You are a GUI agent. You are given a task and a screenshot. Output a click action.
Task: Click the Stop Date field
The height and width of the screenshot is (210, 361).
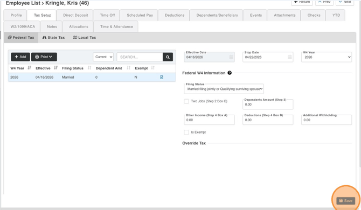coord(268,57)
